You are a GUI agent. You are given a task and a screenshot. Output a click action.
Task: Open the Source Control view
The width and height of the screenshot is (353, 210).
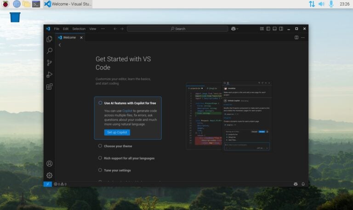pos(49,62)
